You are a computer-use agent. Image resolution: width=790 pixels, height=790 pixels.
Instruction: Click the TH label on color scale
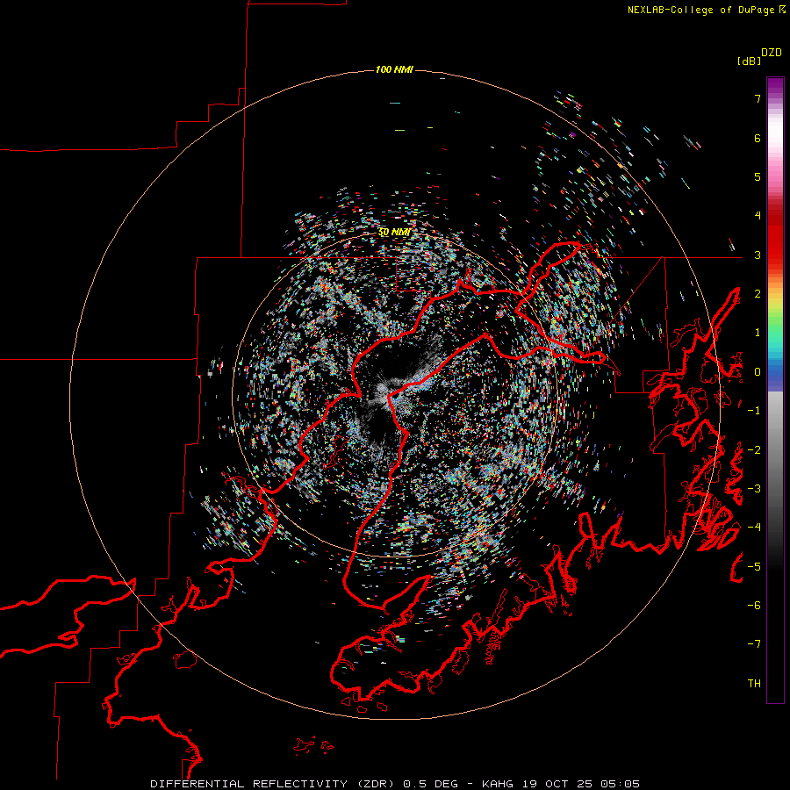coord(754,684)
